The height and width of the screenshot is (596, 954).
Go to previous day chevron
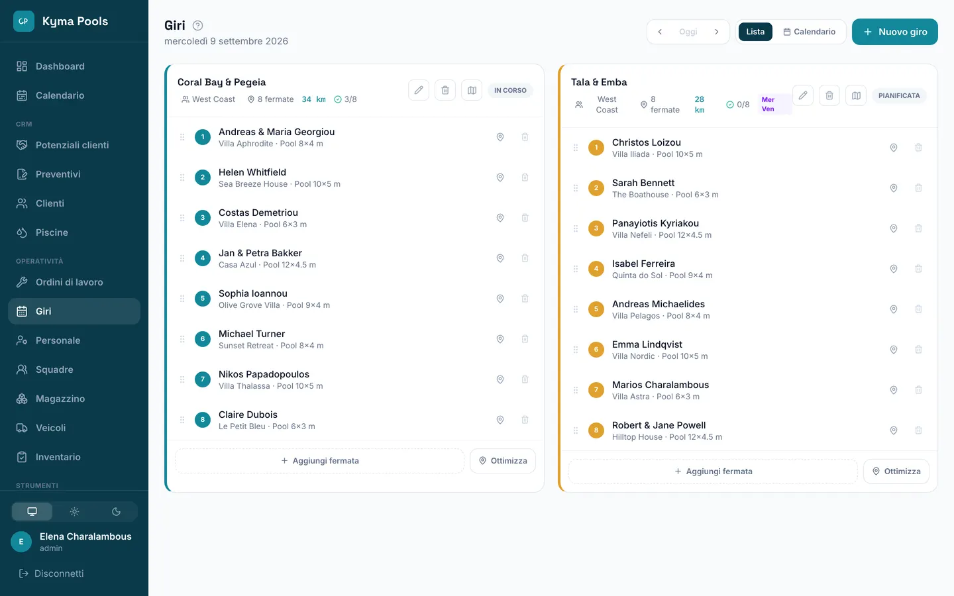coord(660,32)
